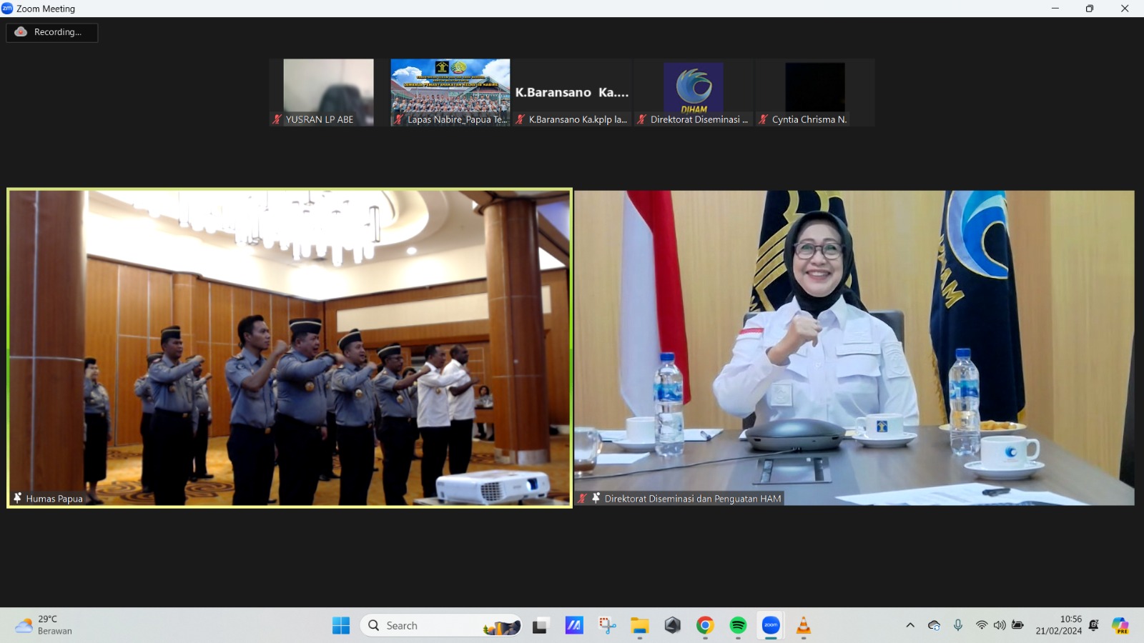This screenshot has height=643, width=1144.
Task: Toggle the system tray microphone icon
Action: tap(958, 625)
